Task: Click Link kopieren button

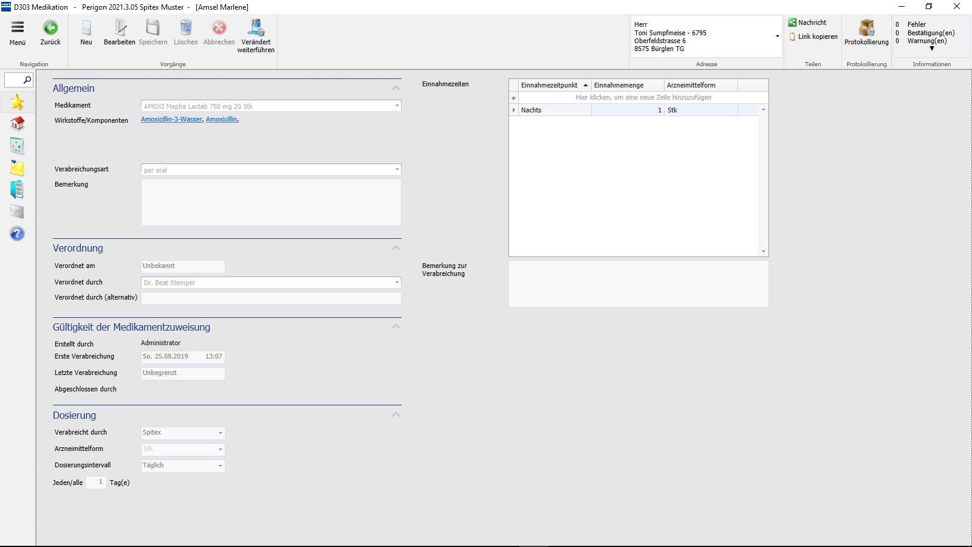Action: click(813, 36)
